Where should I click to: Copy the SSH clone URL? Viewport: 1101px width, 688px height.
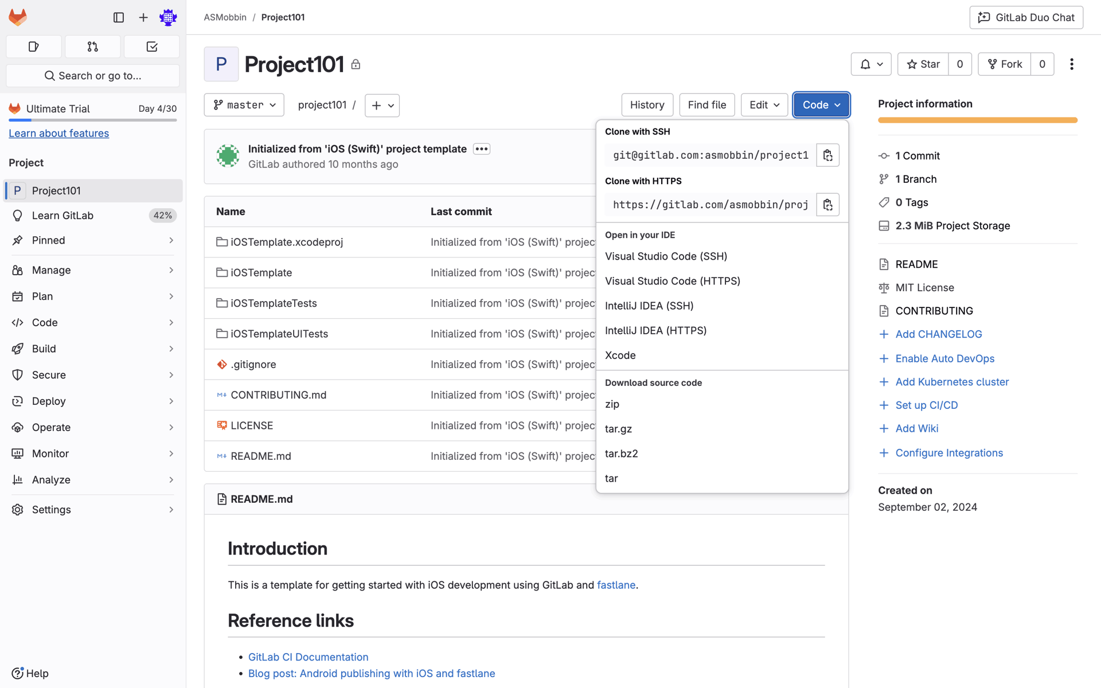click(x=827, y=155)
